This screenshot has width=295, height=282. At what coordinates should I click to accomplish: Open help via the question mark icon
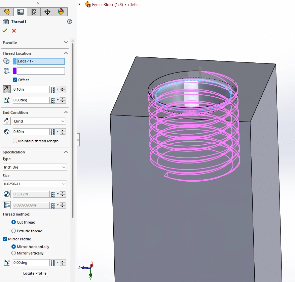coord(70,21)
